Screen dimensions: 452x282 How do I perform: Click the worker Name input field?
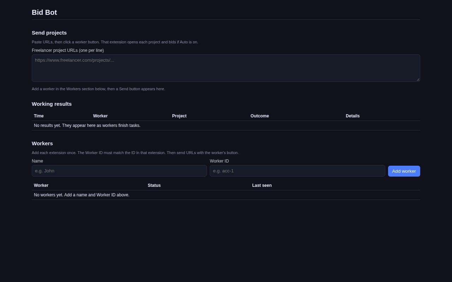(119, 171)
